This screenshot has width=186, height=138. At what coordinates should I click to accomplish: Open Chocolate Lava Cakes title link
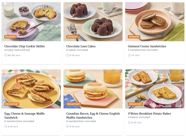(81, 46)
